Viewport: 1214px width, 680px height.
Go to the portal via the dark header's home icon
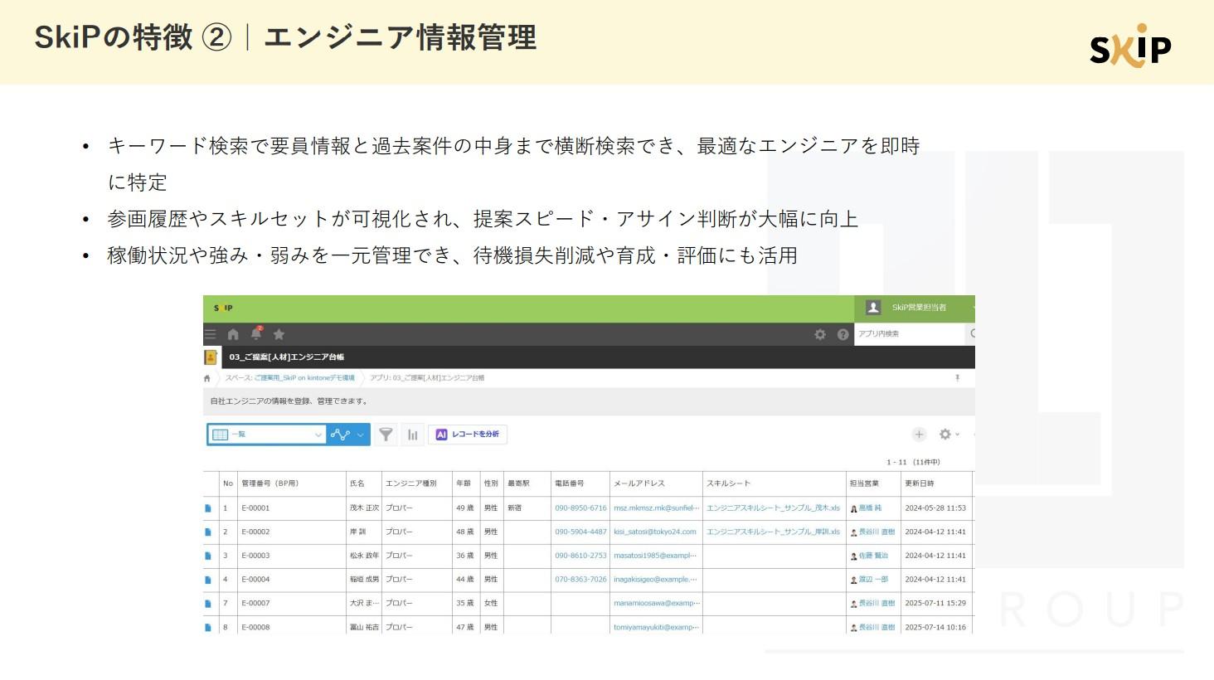click(233, 334)
